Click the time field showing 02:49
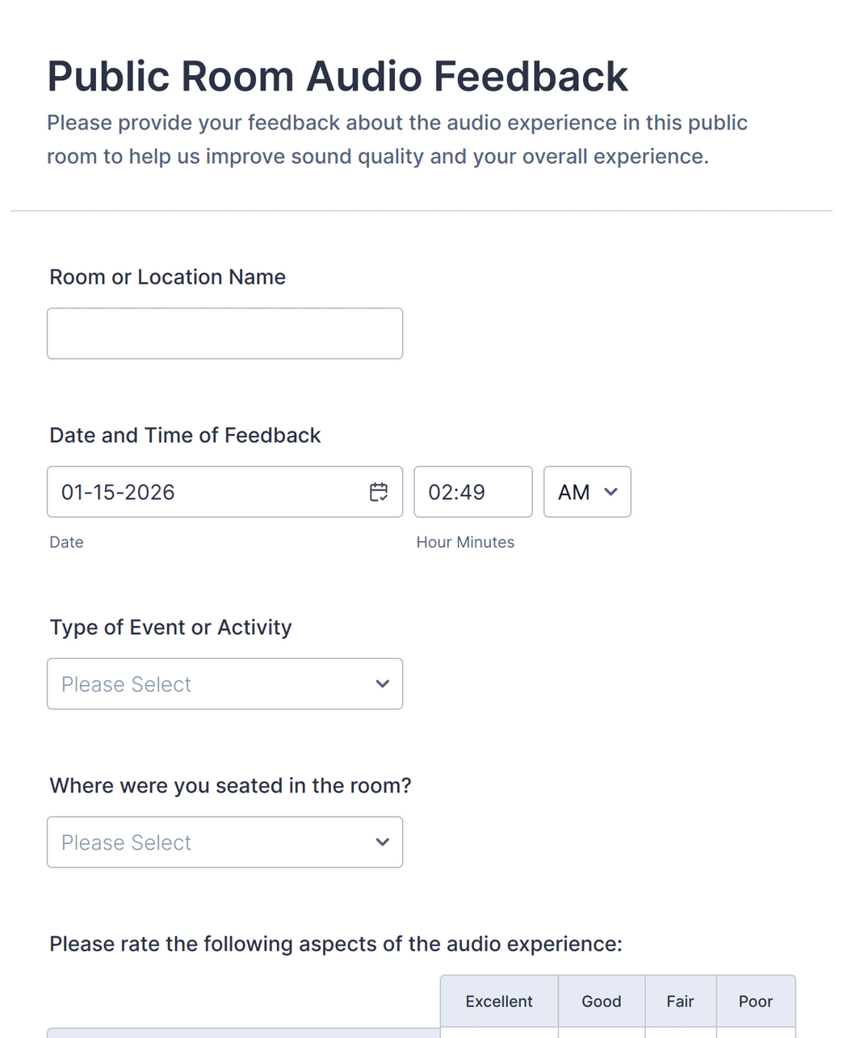This screenshot has width=843, height=1038. click(472, 491)
